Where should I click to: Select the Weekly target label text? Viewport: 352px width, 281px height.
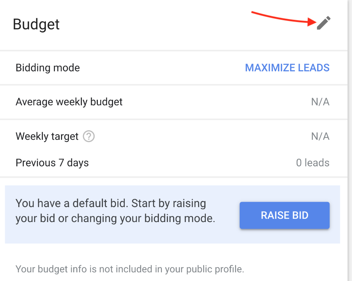click(x=47, y=136)
